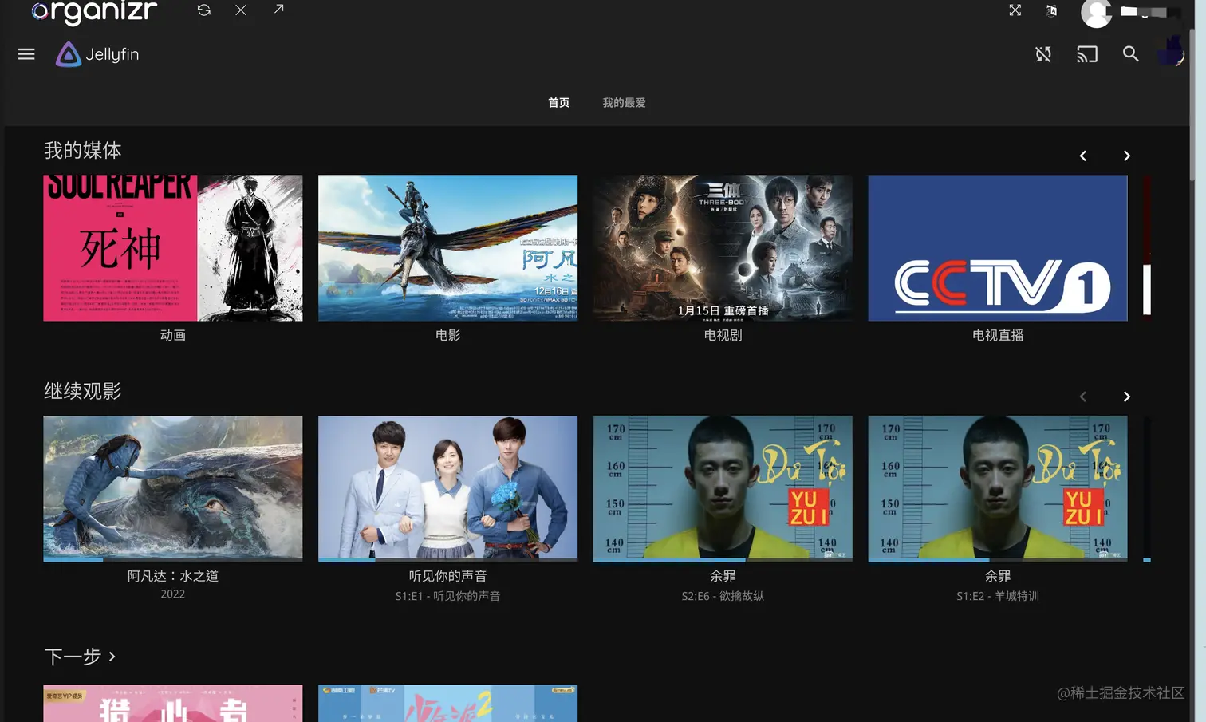Click the 动画 label text
1206x722 pixels.
[x=173, y=335]
